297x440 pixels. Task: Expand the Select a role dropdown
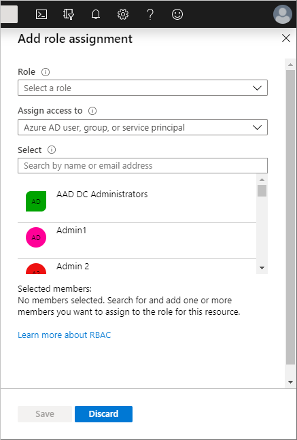[x=143, y=88]
